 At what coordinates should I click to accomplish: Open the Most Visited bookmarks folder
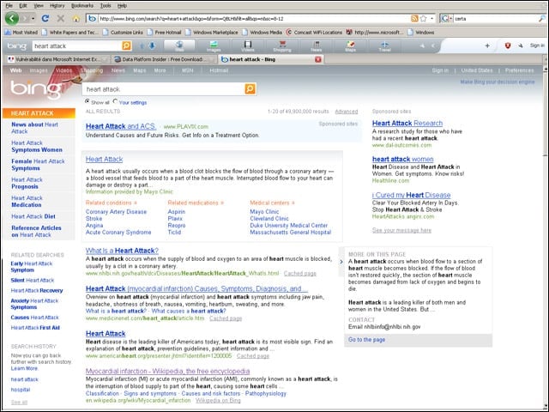click(x=21, y=33)
